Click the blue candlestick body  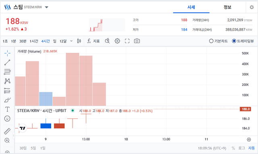[x=46, y=126]
